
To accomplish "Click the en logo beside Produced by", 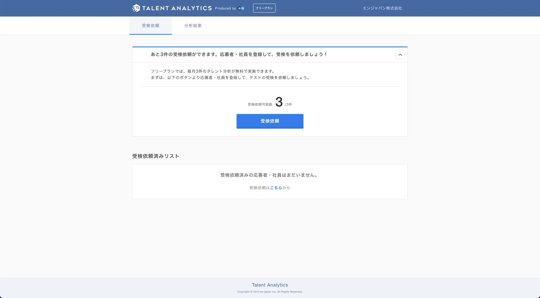I will 241,8.
